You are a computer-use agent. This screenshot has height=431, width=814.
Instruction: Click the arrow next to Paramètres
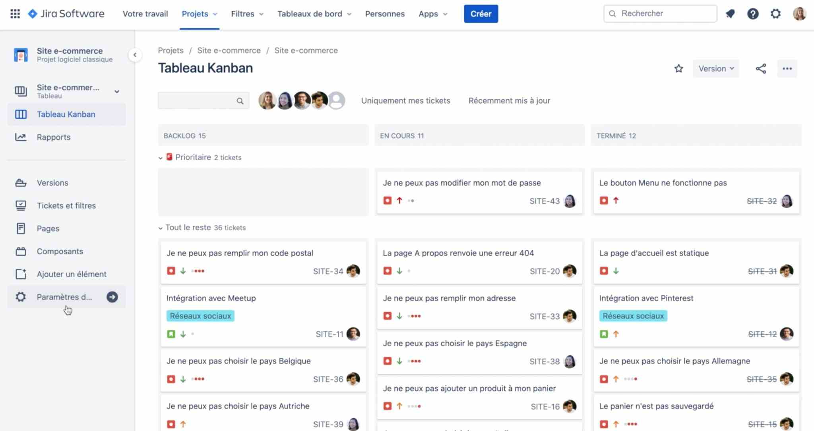pyautogui.click(x=112, y=297)
